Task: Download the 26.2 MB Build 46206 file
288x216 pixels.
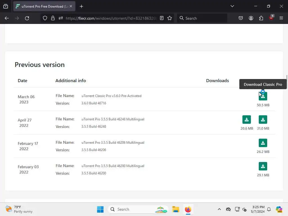Action: [x=263, y=143]
